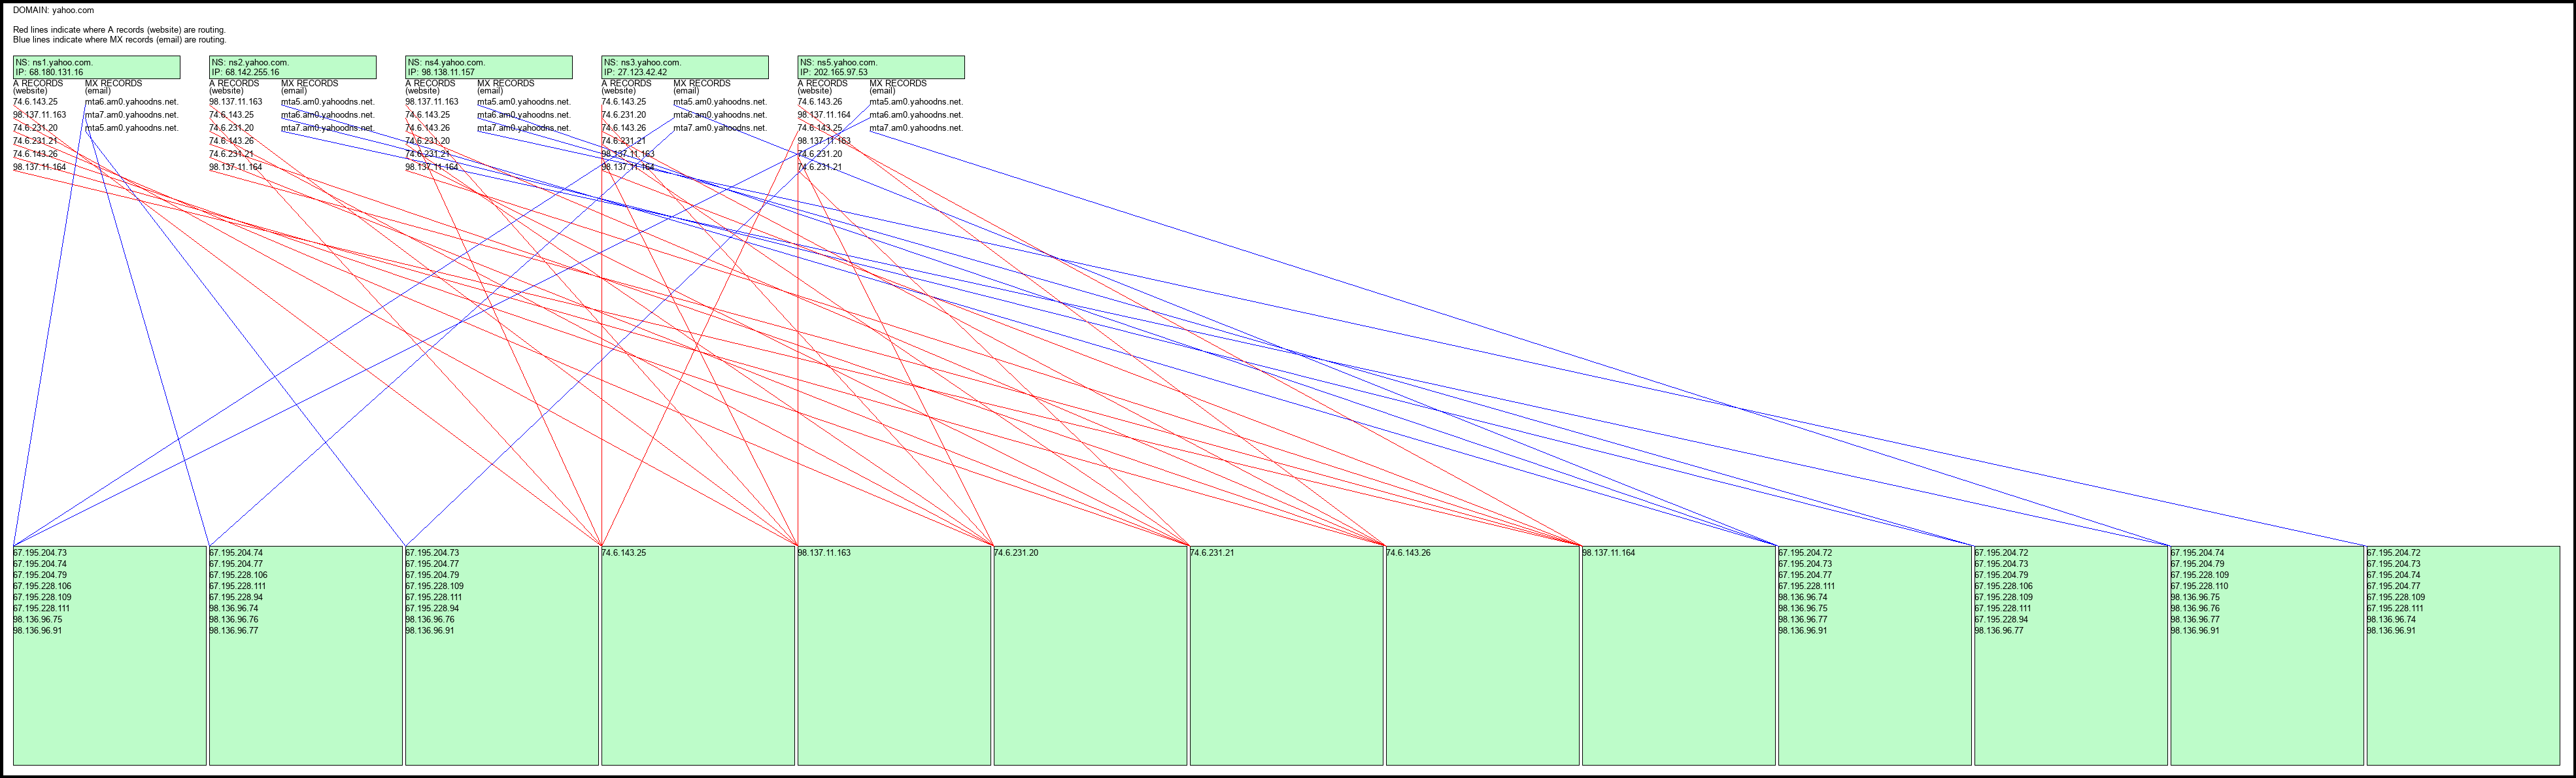Click the DOMAIN: yahoo.com title text

53,10
